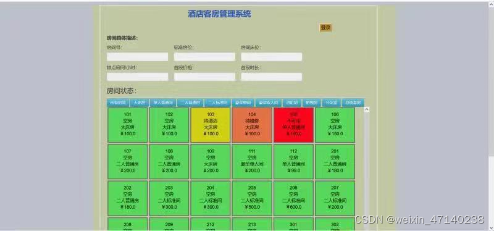Viewport: 494px width, 231px height.
Task: Switch to the 单人普通间 tab
Action: pos(163,103)
